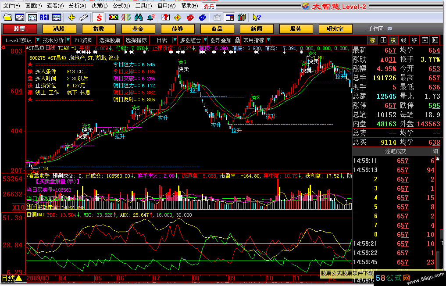Toggle the 细 detail button
The width and height of the screenshot is (446, 286).
coord(435,151)
